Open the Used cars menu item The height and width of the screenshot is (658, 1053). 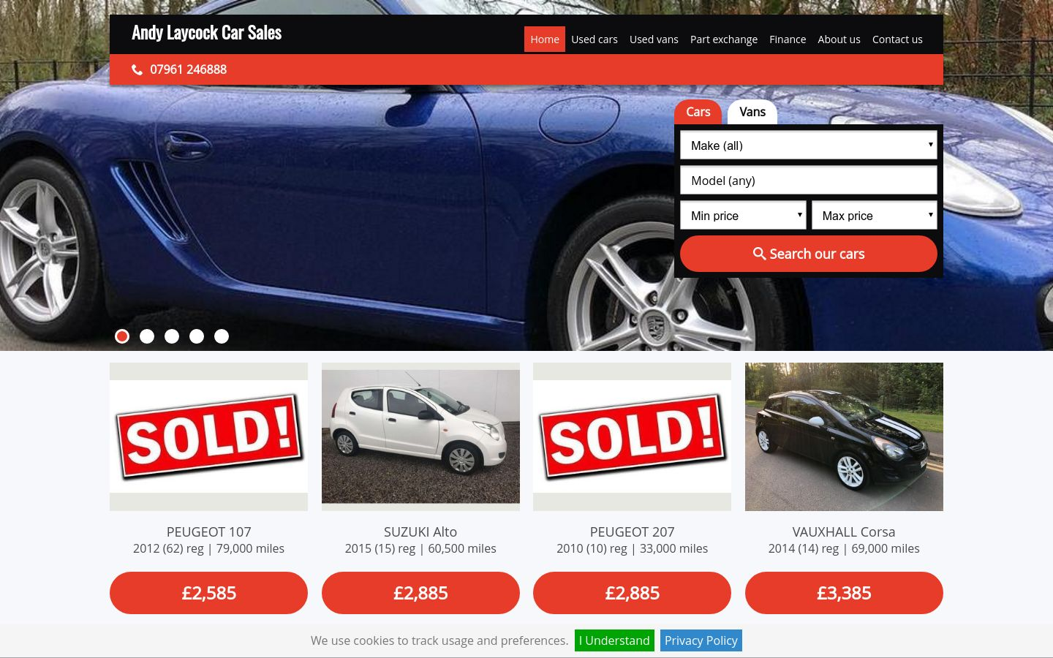pos(595,39)
